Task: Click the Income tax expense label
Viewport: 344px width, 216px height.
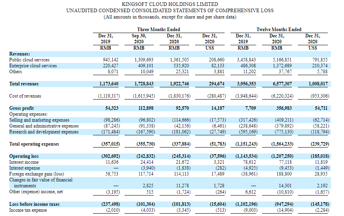Action: tap(28, 210)
